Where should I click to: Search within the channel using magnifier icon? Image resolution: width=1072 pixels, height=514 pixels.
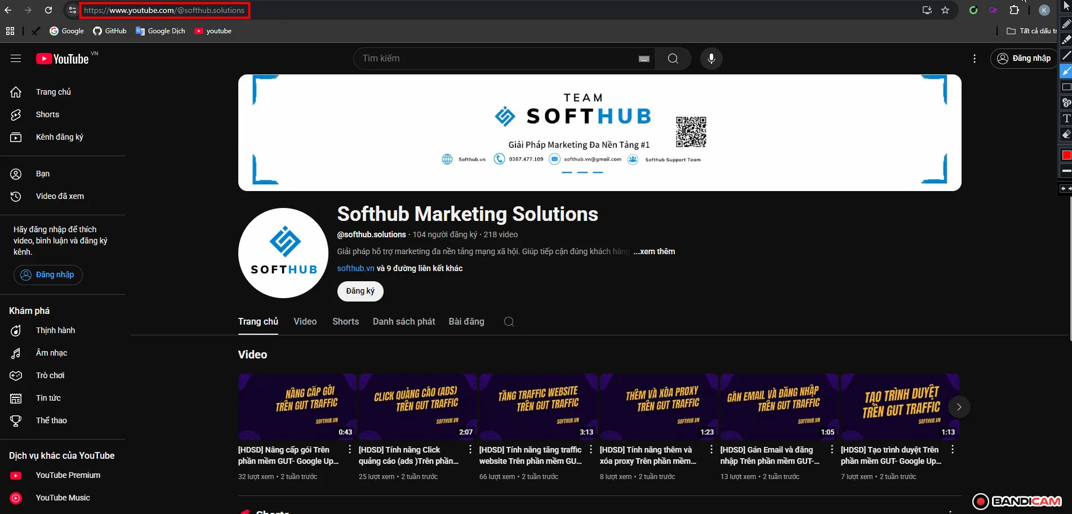click(509, 322)
